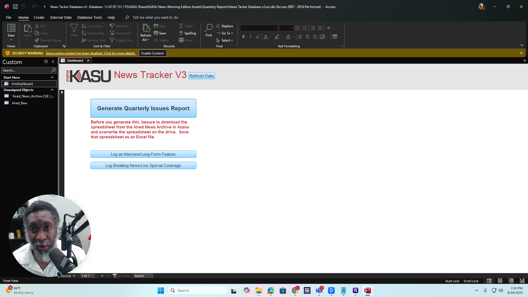Click the background fill color swatch

click(x=288, y=37)
